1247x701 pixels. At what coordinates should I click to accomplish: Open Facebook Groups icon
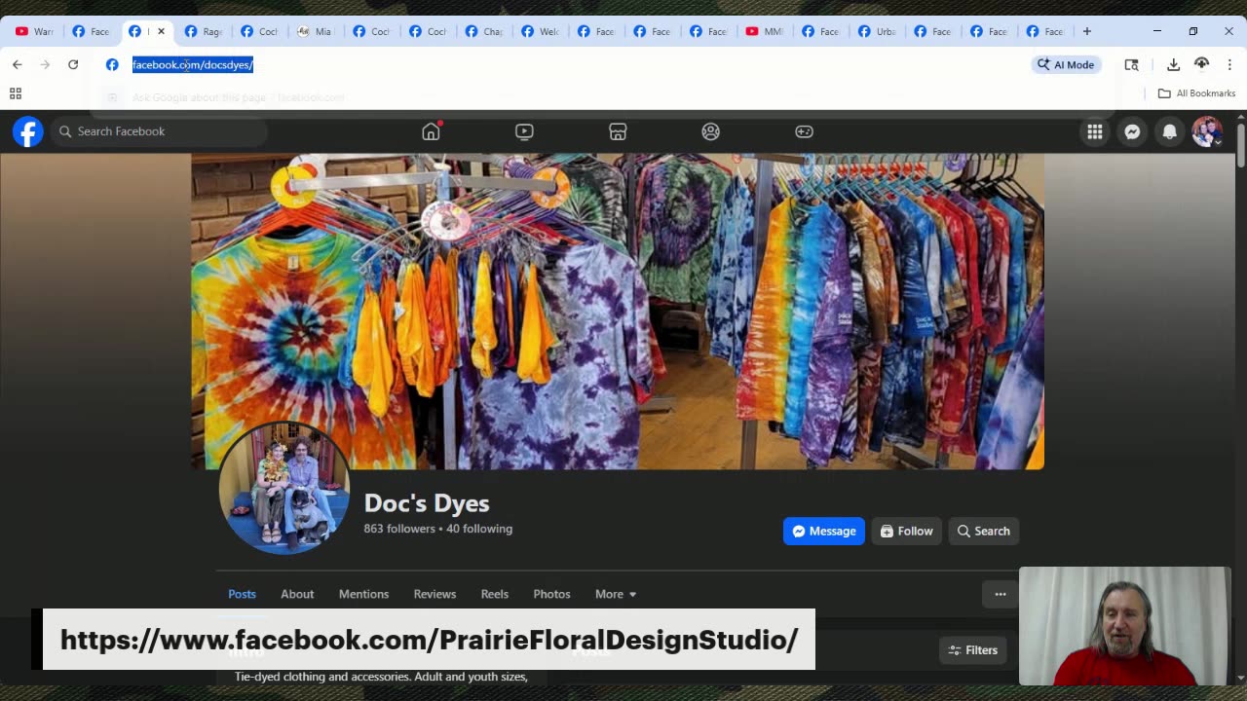(x=711, y=131)
